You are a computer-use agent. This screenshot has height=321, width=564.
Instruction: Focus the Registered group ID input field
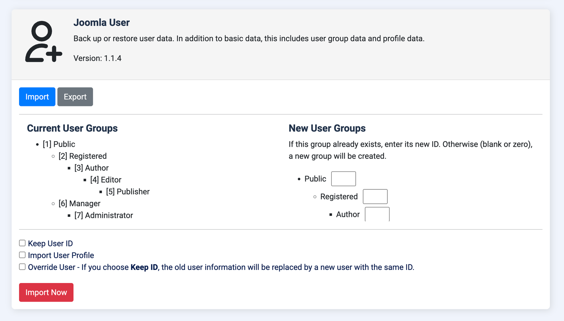375,196
